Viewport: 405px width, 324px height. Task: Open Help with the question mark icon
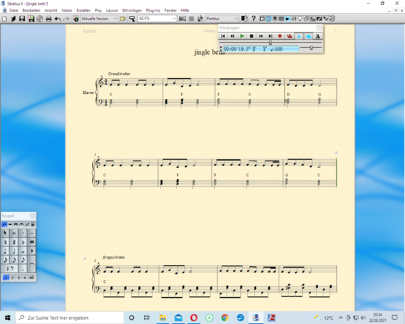click(254, 19)
